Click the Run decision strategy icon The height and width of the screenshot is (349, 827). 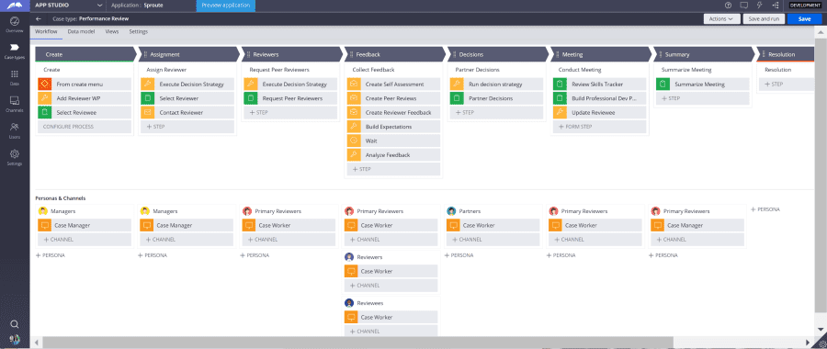click(x=456, y=84)
